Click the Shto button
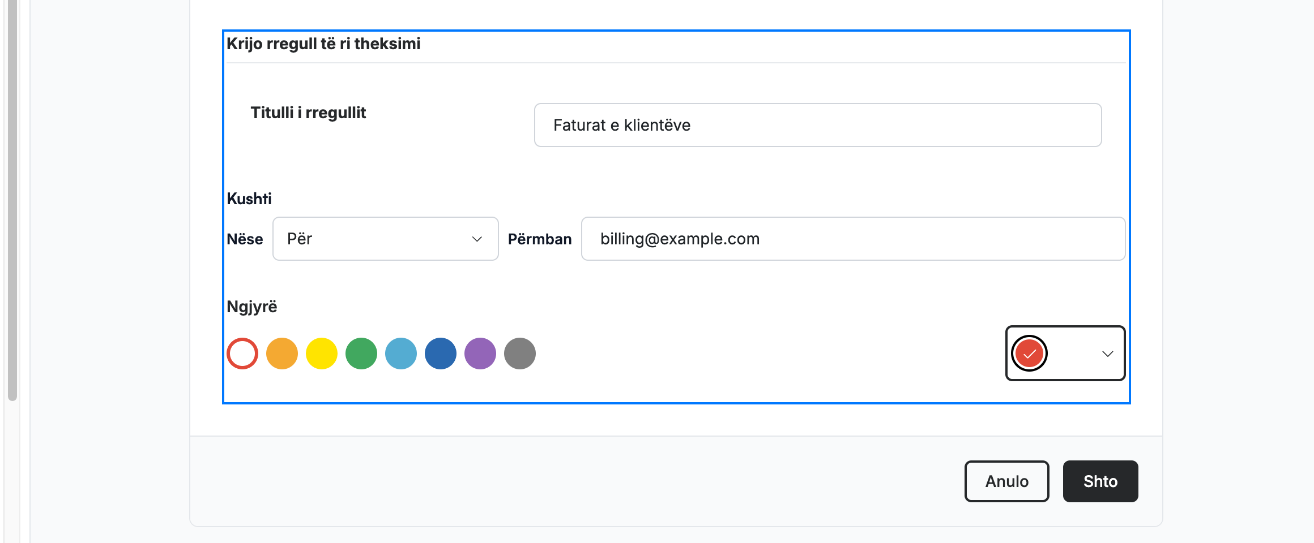The width and height of the screenshot is (1314, 543). (1100, 481)
